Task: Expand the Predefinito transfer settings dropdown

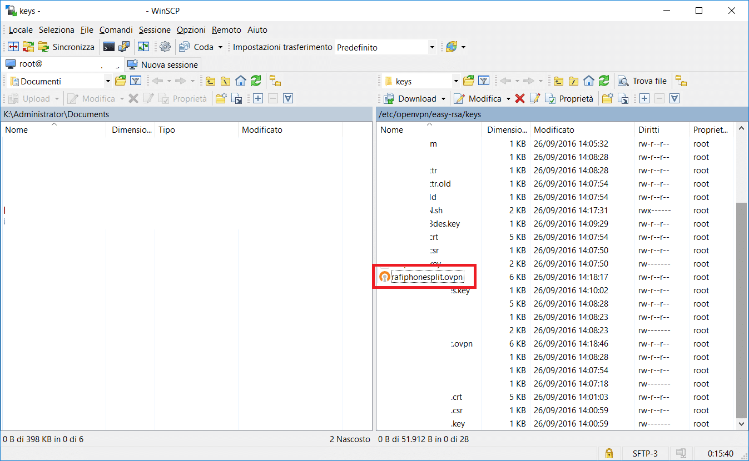Action: 432,48
